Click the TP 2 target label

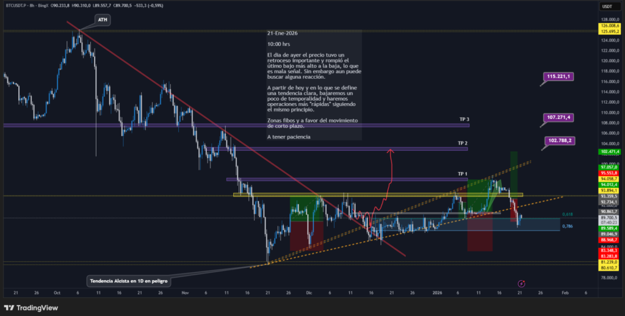click(x=463, y=143)
